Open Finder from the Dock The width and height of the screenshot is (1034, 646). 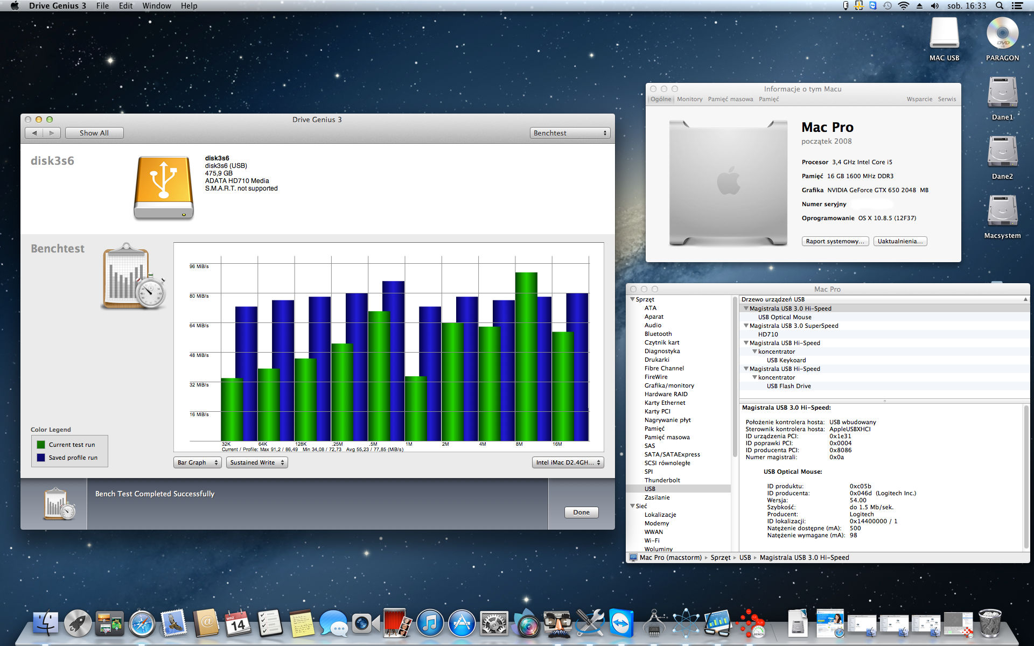(x=46, y=623)
